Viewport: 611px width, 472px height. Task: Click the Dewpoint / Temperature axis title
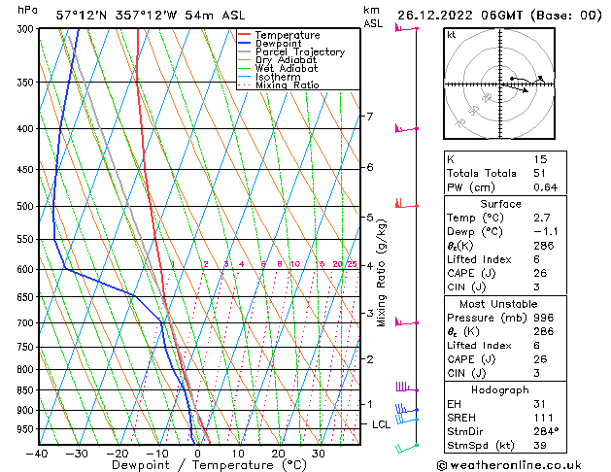[x=209, y=465]
